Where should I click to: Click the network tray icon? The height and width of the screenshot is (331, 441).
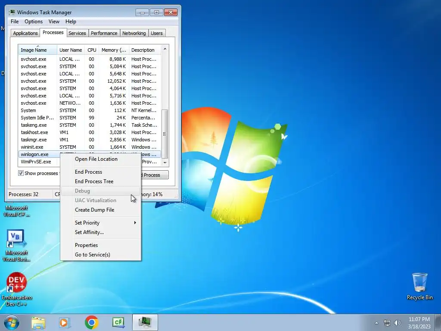pyautogui.click(x=387, y=323)
